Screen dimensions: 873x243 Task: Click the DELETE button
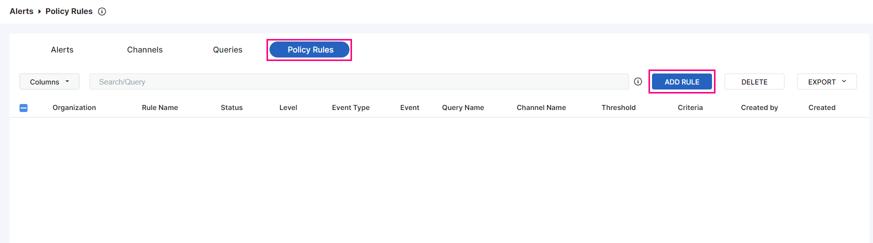click(x=754, y=81)
